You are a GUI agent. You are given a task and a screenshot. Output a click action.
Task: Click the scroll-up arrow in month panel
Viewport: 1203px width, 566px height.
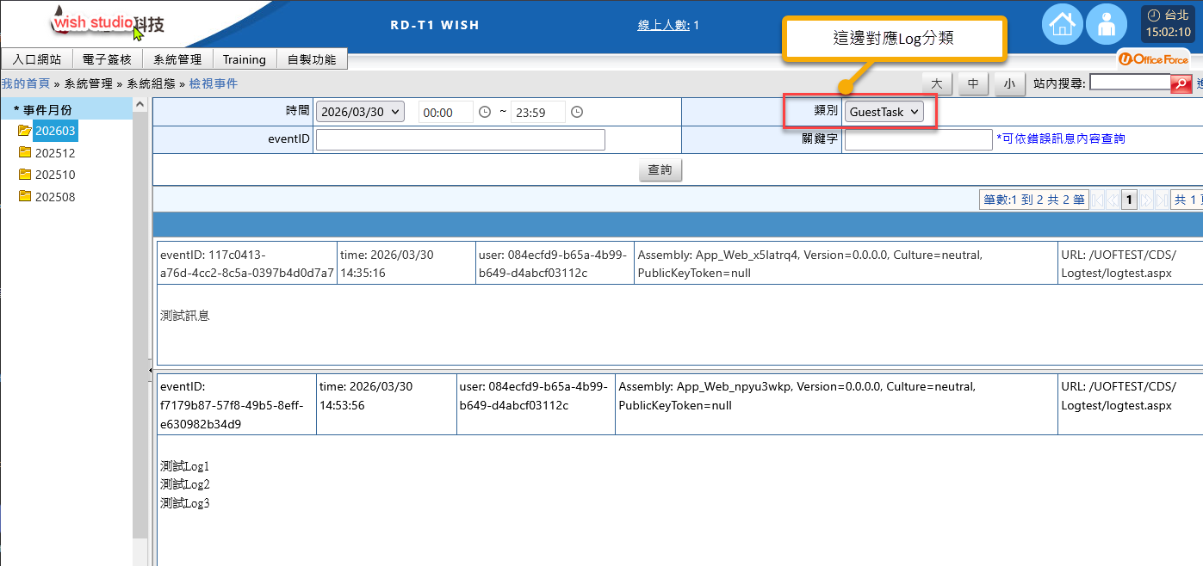[140, 104]
